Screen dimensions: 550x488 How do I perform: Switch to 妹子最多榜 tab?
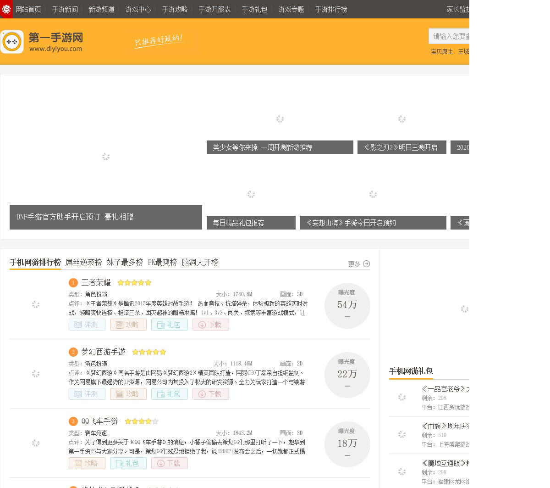(125, 262)
